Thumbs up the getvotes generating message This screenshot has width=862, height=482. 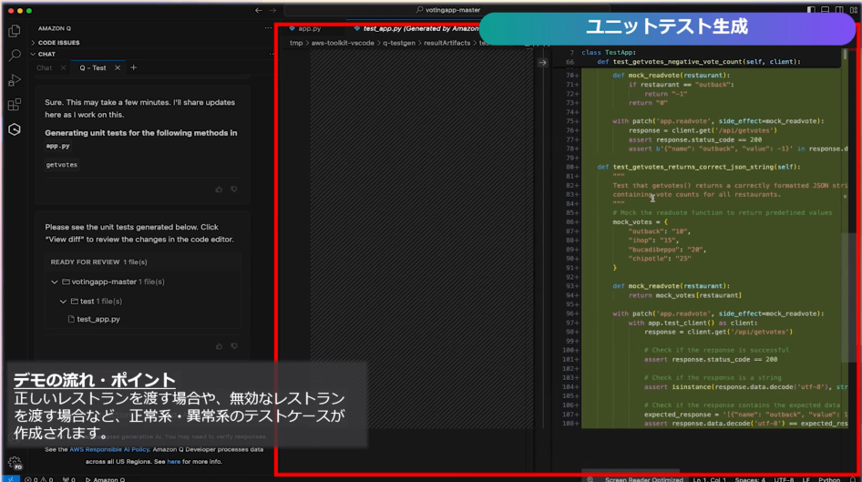coord(219,189)
